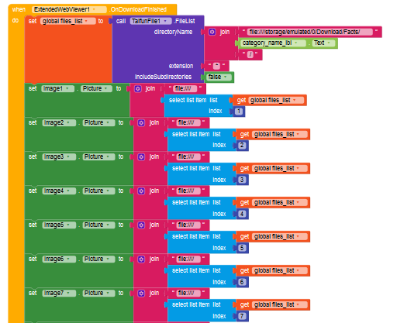Click the index number 4 block

coord(242,214)
